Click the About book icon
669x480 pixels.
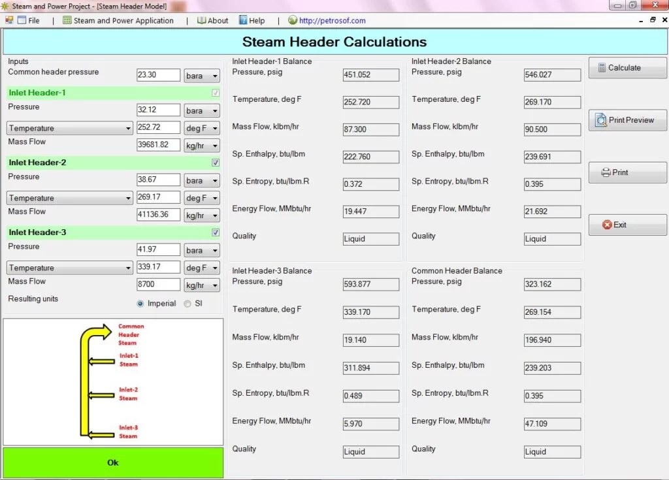[201, 20]
